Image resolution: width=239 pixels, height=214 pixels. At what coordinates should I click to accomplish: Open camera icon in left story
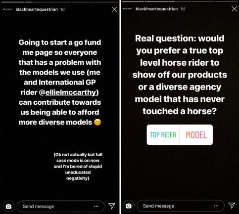pyautogui.click(x=8, y=206)
